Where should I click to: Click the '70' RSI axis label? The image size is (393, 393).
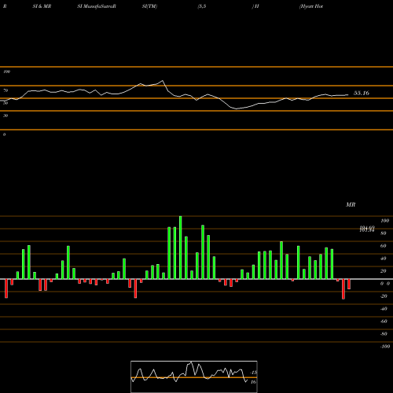pos(6,90)
